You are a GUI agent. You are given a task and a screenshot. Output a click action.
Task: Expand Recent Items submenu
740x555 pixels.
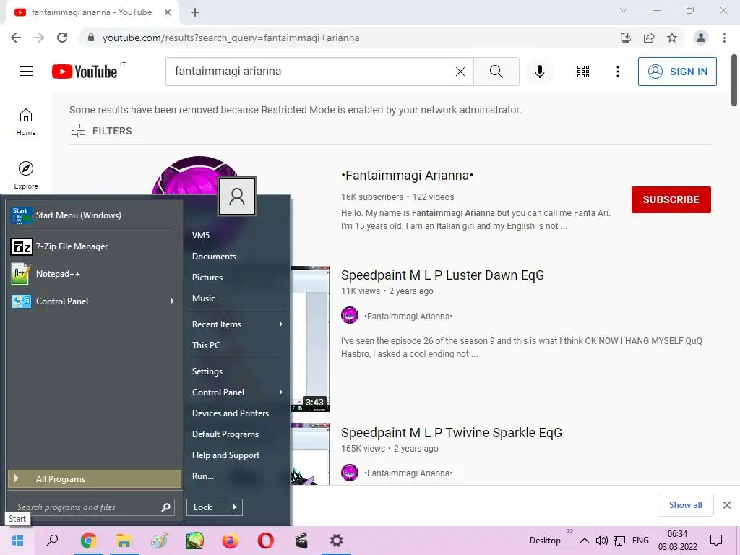[281, 324]
